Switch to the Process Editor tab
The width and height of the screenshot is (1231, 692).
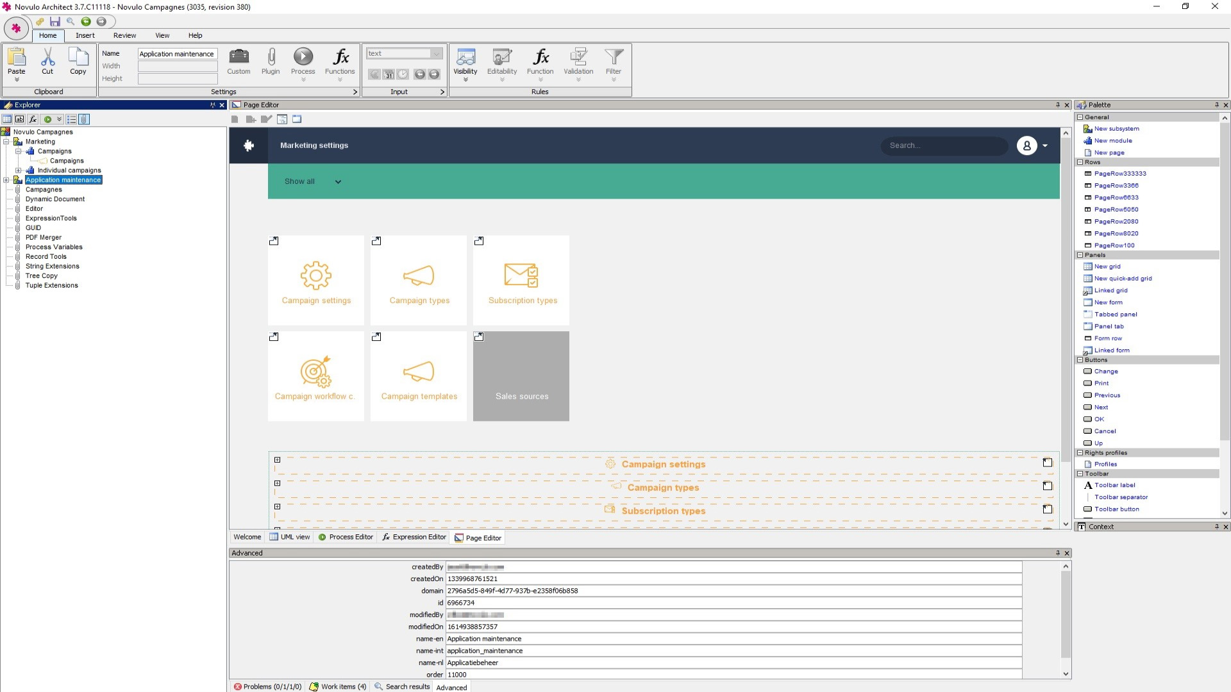[x=346, y=538]
